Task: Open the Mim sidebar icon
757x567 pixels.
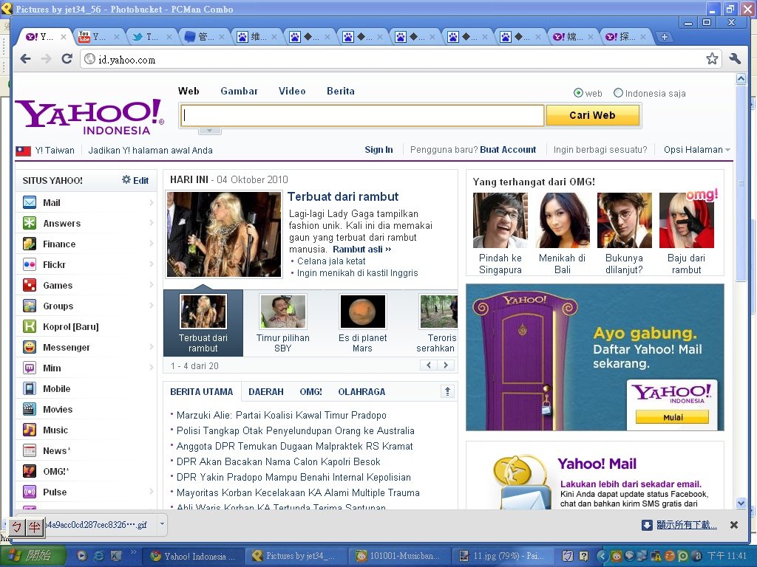Action: 30,368
